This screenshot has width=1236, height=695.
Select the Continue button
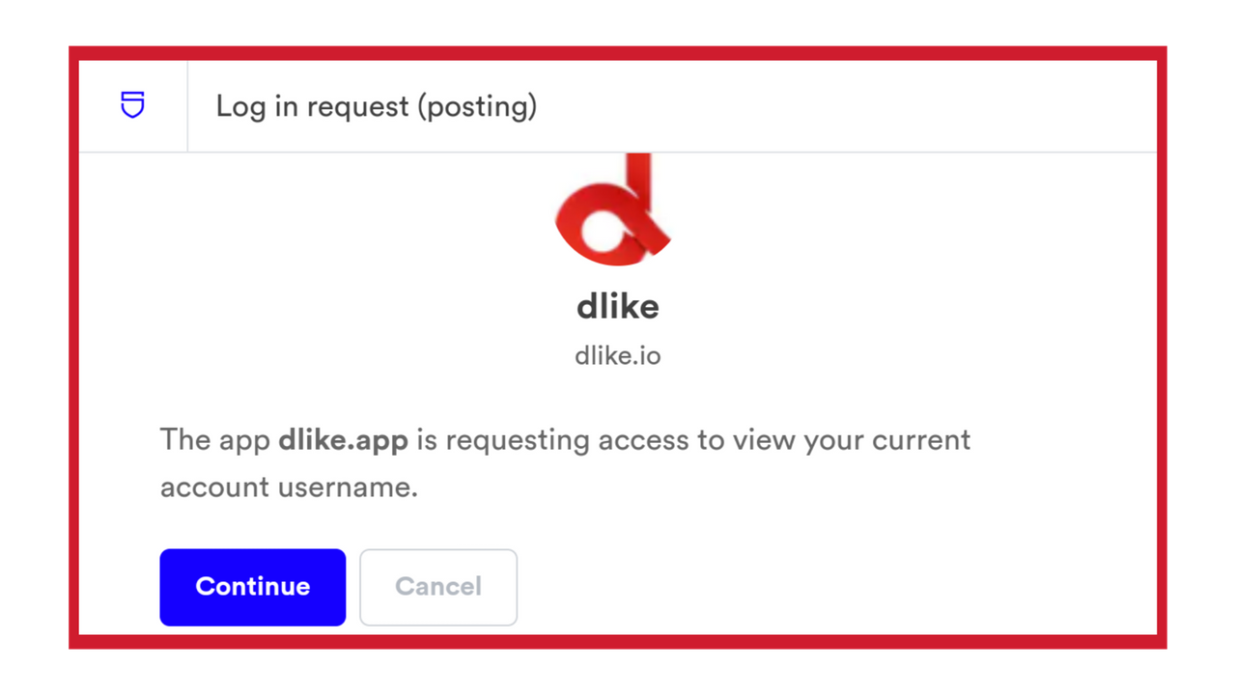(253, 587)
